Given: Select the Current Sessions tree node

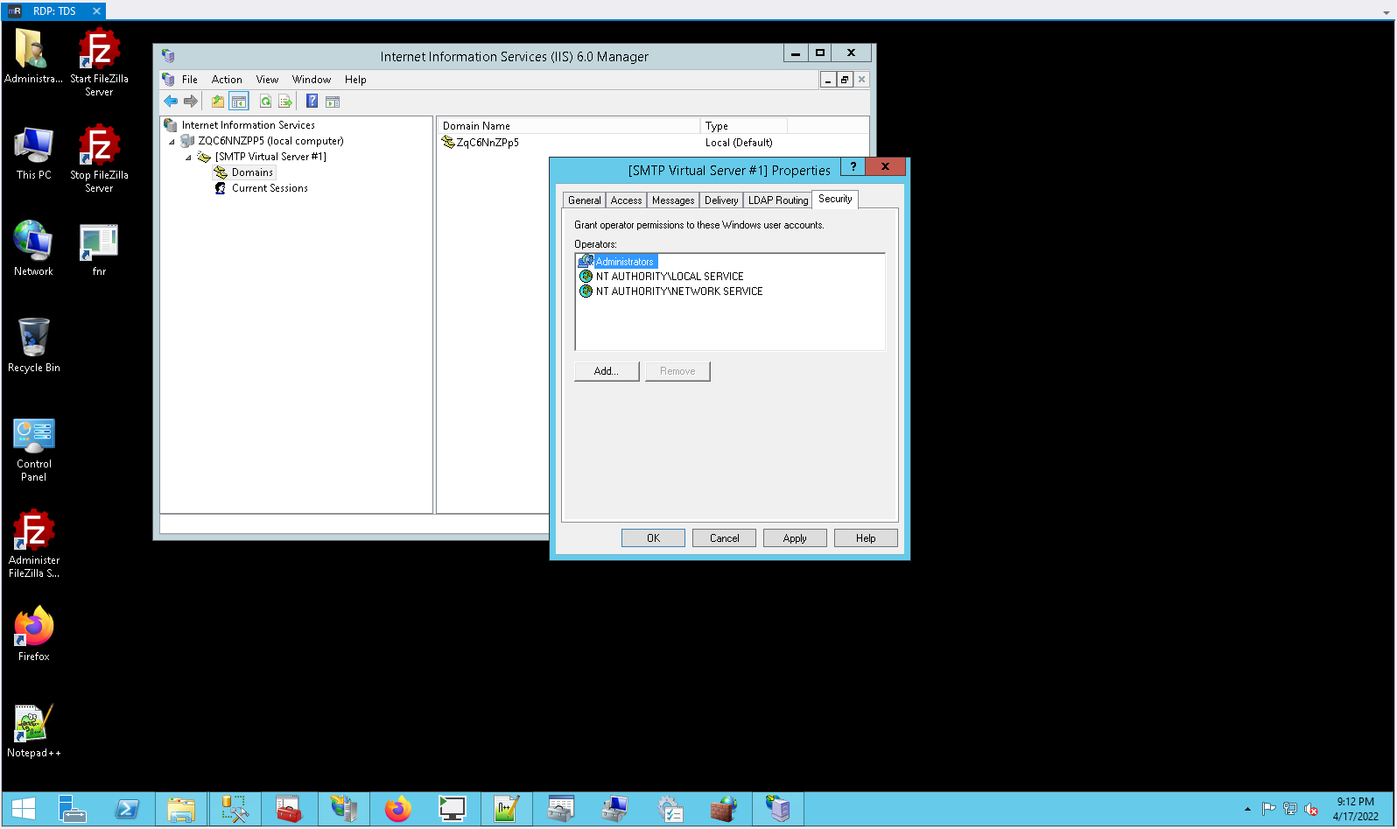Looking at the screenshot, I should tap(270, 188).
